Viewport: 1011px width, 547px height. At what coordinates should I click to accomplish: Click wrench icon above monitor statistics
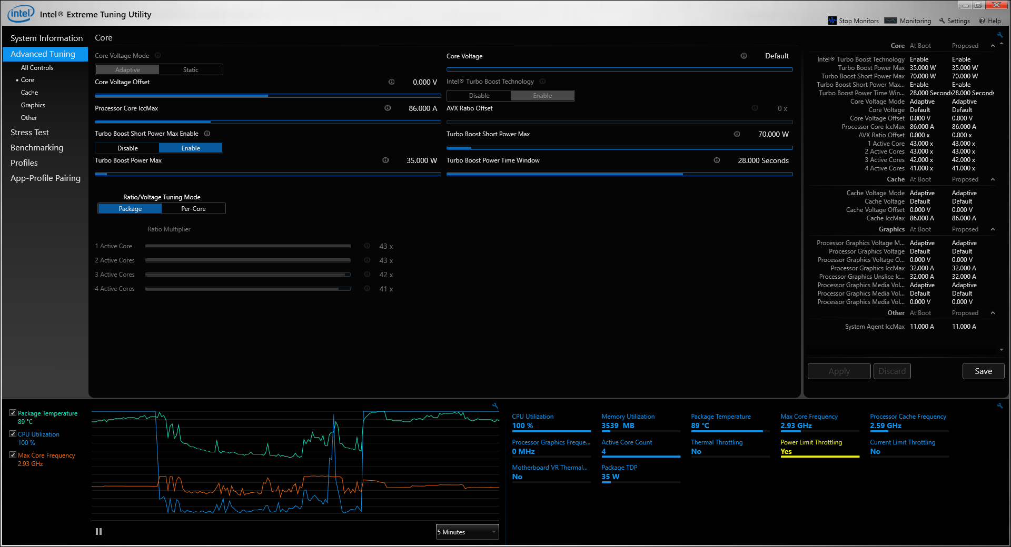pos(1000,406)
